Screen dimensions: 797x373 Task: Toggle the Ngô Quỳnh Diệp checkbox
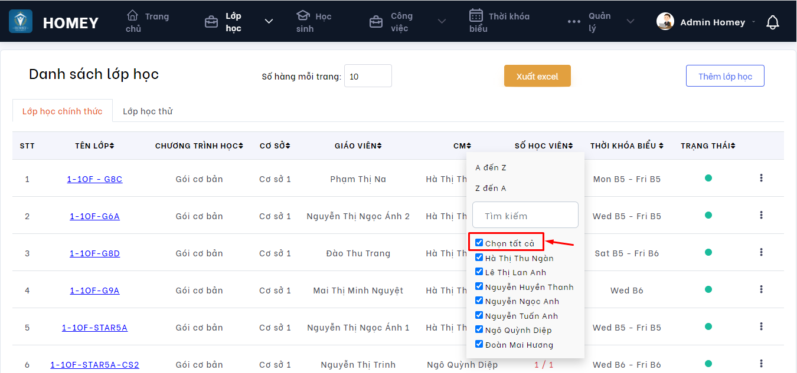(x=479, y=330)
